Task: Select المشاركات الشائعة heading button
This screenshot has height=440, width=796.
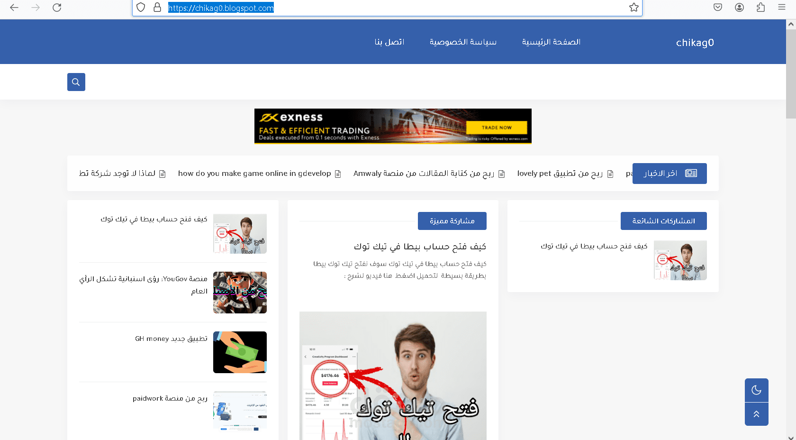Action: point(663,221)
